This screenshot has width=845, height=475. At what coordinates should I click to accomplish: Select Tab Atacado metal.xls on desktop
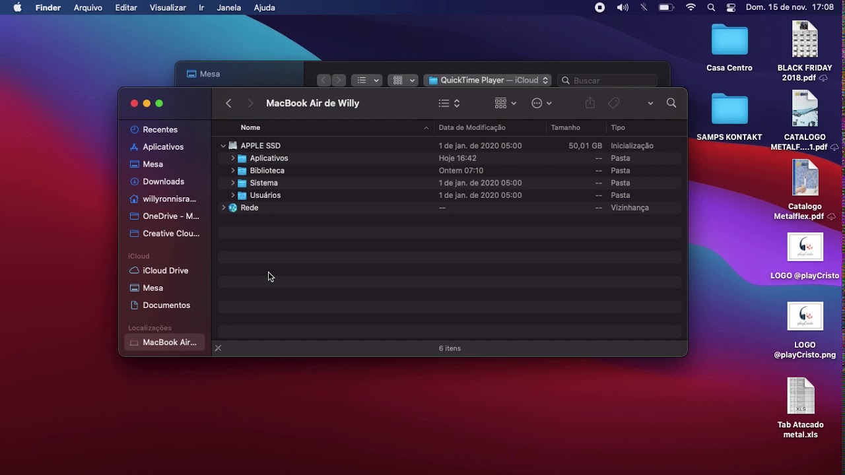click(x=801, y=408)
